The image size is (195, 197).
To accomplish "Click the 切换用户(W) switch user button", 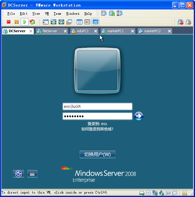I will 97,154.
